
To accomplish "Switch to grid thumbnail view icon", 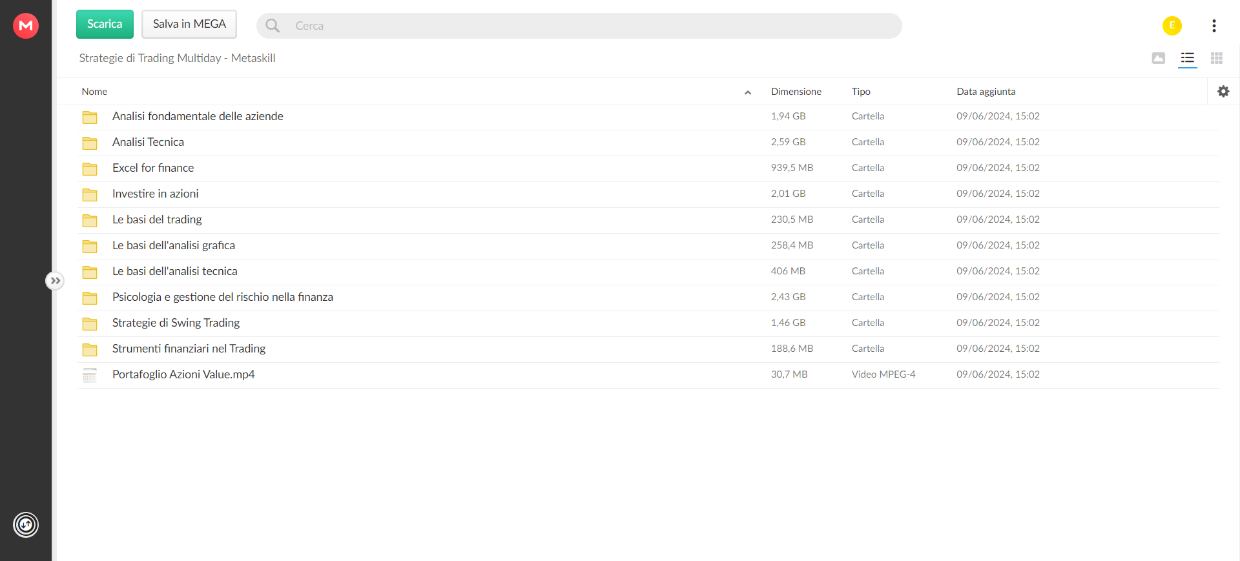I will 1217,58.
